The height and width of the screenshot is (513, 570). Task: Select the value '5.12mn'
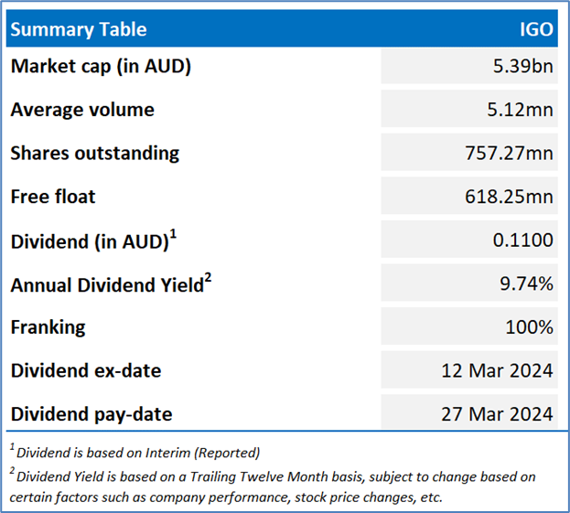pos(520,110)
